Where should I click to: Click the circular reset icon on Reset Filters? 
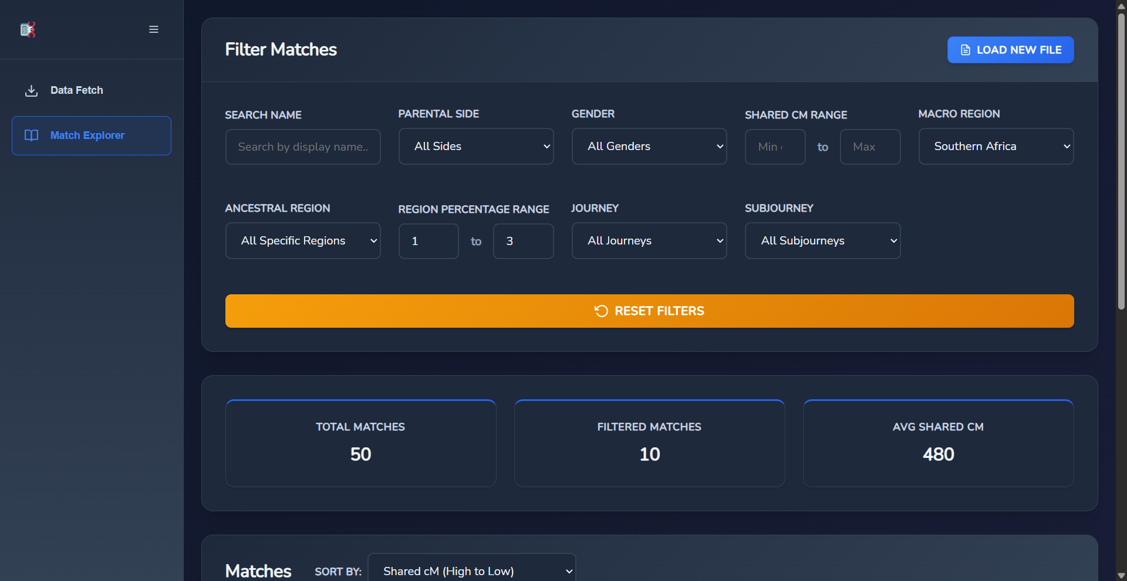pos(601,311)
